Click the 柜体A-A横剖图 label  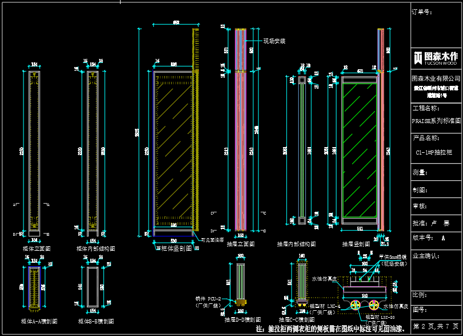[x=39, y=322]
